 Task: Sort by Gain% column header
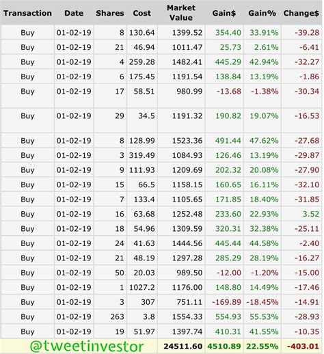click(262, 13)
